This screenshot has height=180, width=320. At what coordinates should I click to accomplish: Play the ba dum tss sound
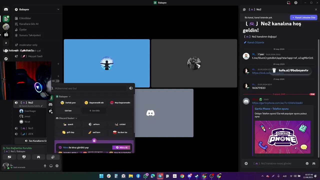120,132
